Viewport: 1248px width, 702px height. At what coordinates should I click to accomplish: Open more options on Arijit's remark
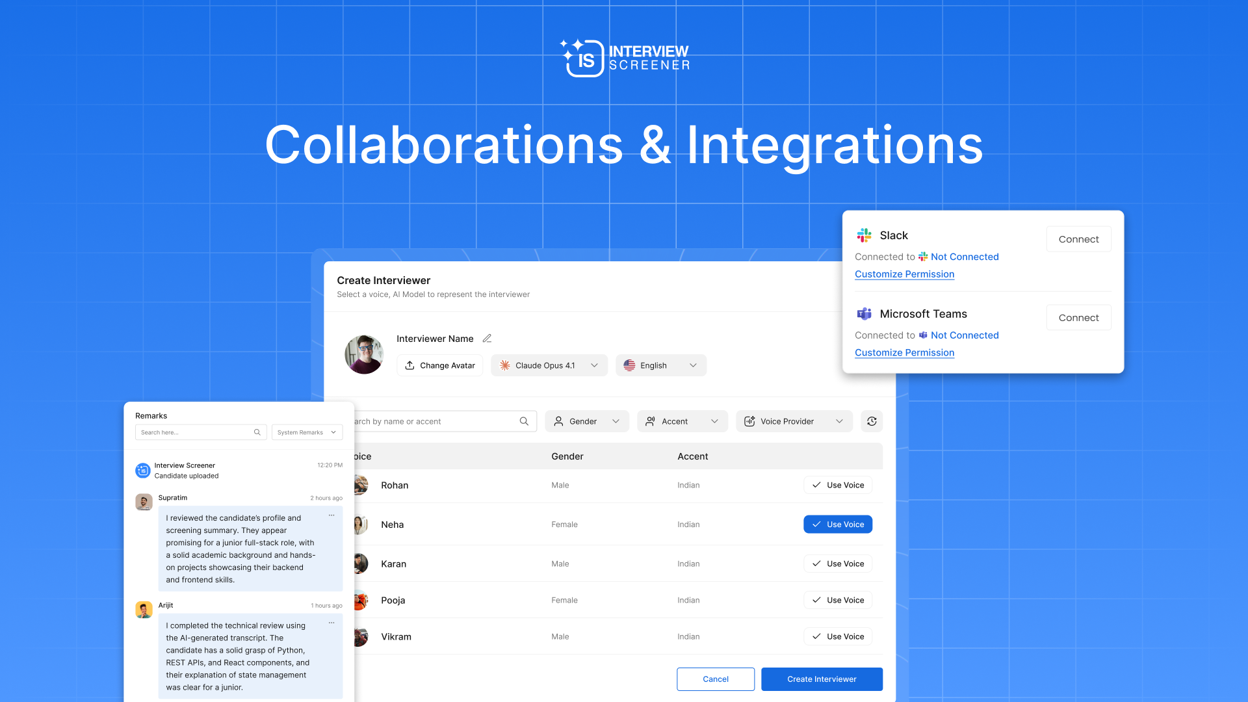[x=331, y=623]
